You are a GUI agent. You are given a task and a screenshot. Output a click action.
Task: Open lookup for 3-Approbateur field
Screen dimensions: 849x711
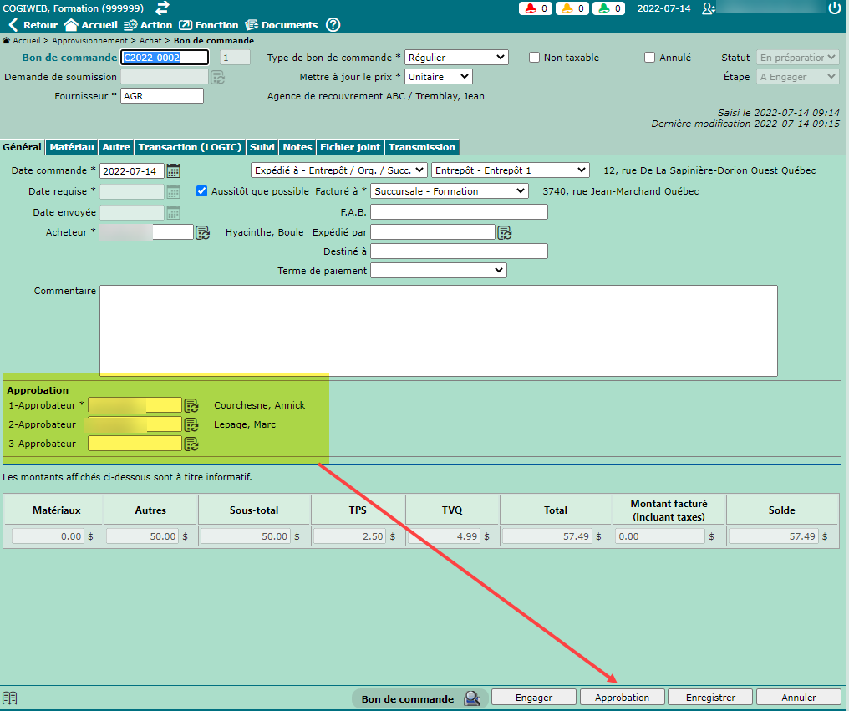(191, 444)
